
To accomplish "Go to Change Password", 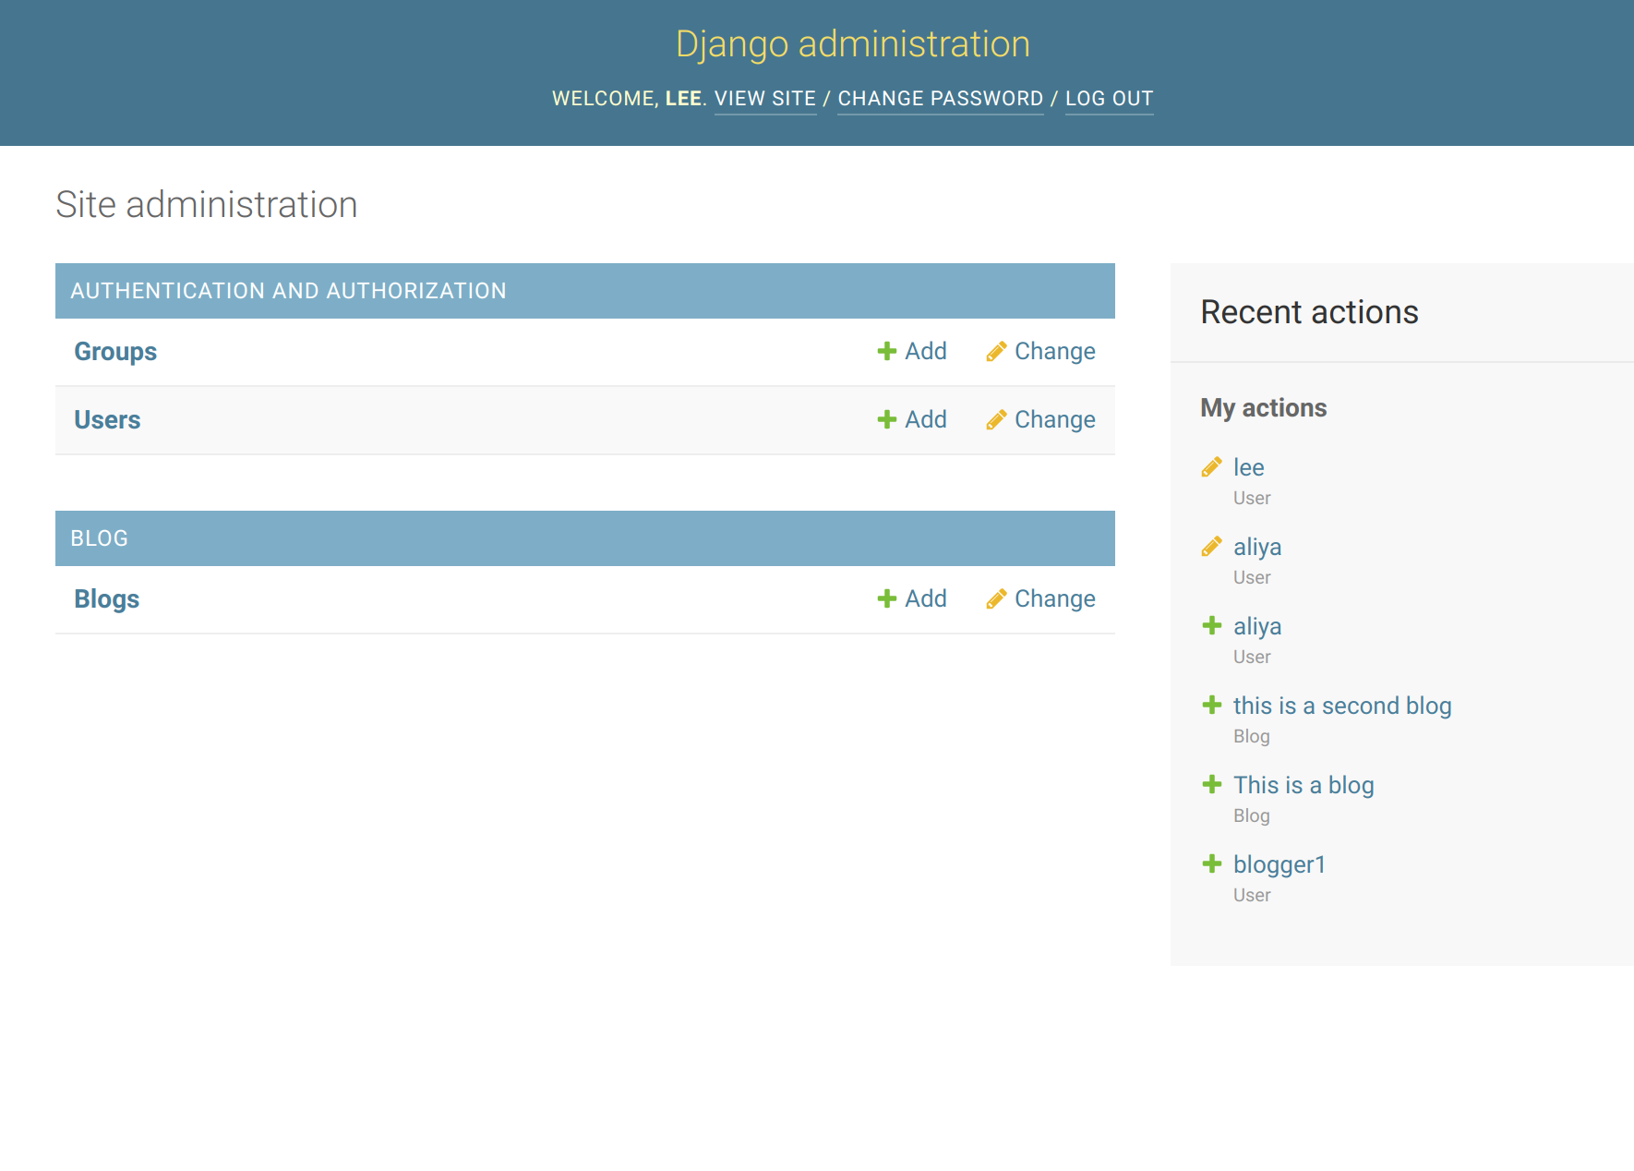I will [941, 99].
